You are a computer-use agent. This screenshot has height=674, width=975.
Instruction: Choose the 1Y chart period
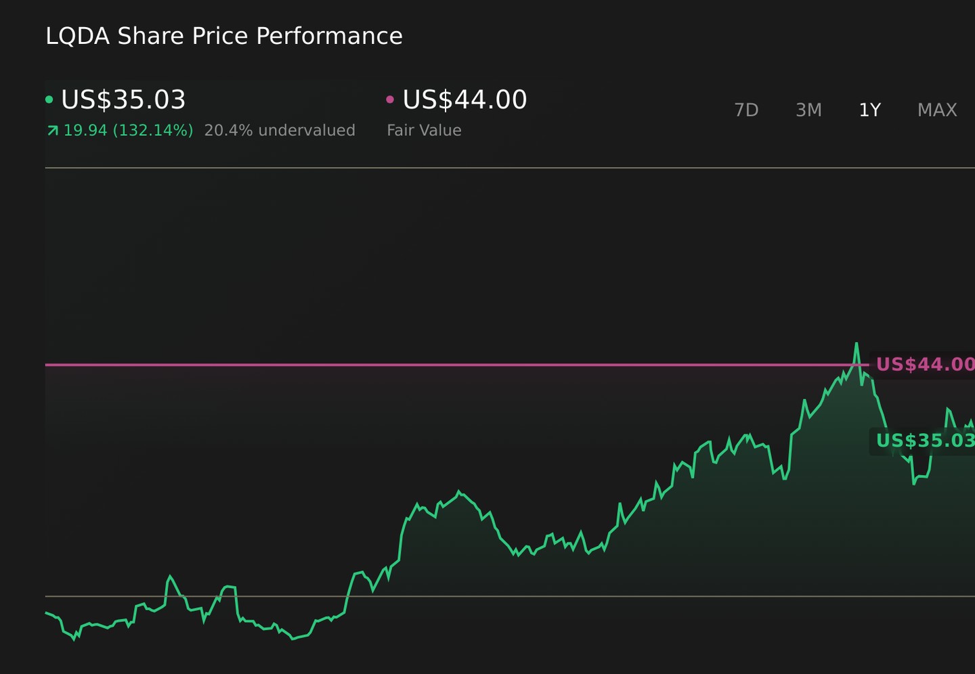[870, 110]
